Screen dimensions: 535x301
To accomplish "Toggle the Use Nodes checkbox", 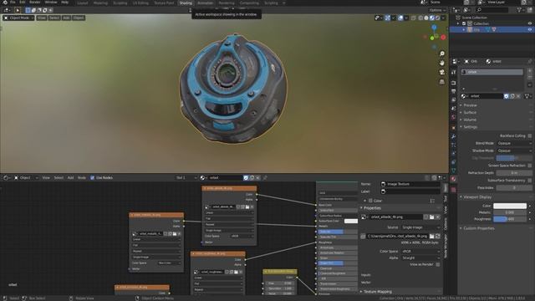I will [x=93, y=178].
